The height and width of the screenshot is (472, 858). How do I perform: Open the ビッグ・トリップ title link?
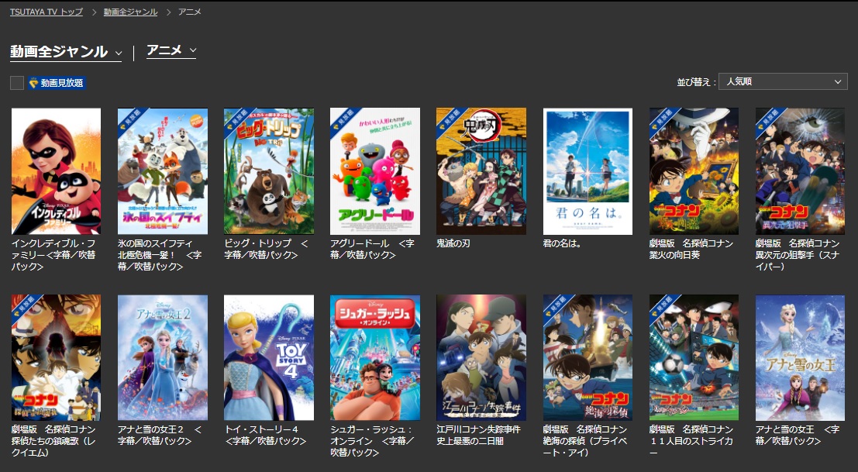click(267, 249)
